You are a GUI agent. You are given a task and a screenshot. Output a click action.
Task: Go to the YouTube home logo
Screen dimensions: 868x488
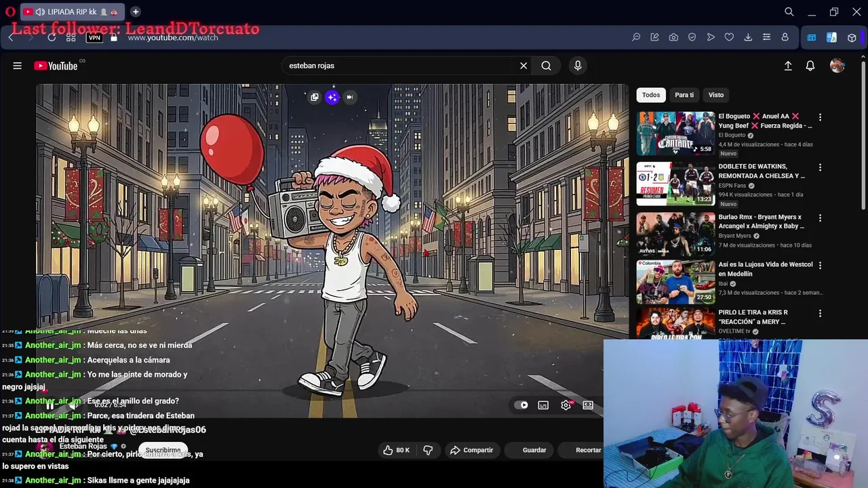click(x=56, y=66)
